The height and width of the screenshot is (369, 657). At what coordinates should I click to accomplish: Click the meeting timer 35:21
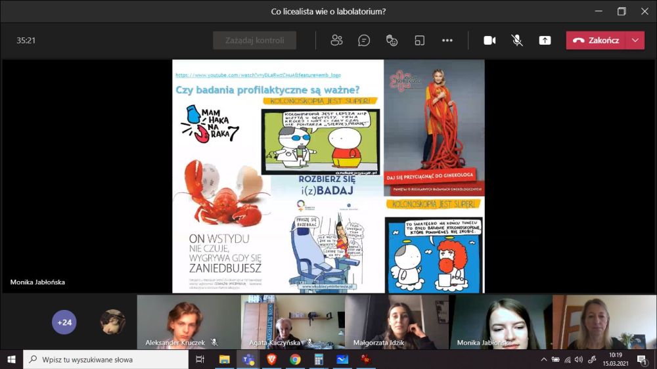coord(26,41)
